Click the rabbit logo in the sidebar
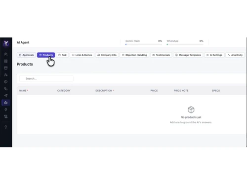 tap(6, 43)
